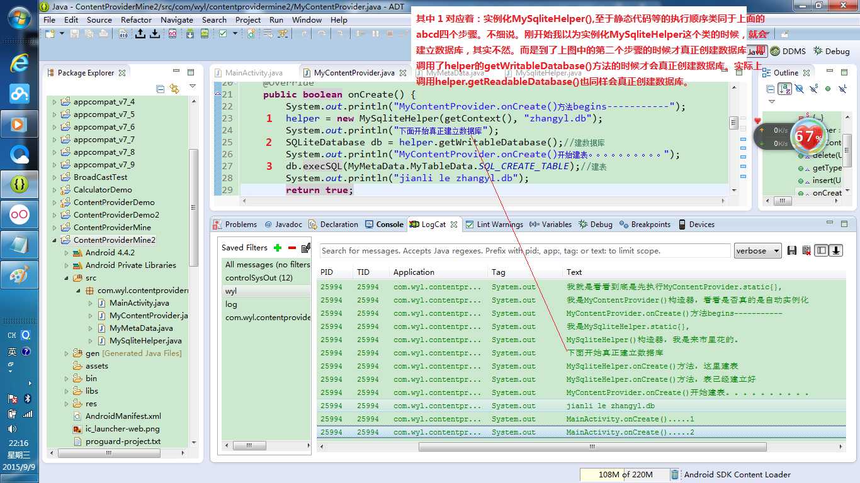Click the New Java Class toolbar icon
860x483 pixels.
(x=251, y=33)
